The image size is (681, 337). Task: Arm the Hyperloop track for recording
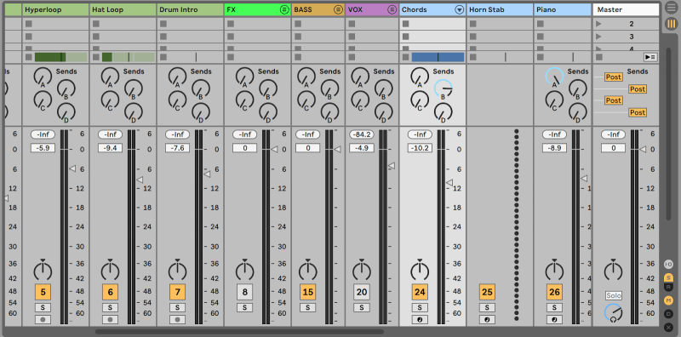pos(43,320)
